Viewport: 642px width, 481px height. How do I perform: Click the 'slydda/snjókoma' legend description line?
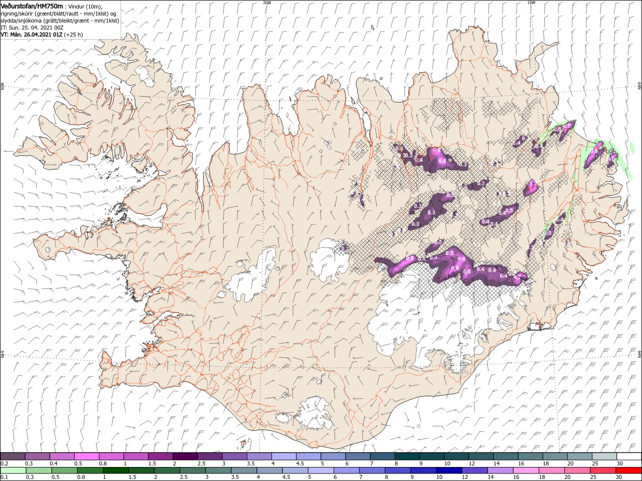60,21
